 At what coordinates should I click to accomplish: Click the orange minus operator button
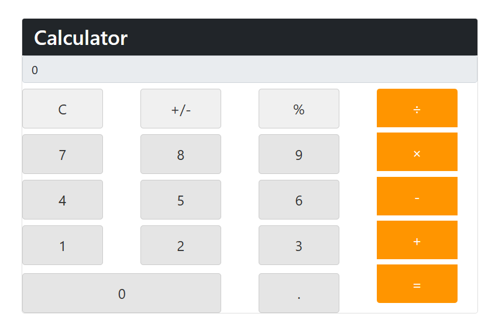pyautogui.click(x=417, y=196)
